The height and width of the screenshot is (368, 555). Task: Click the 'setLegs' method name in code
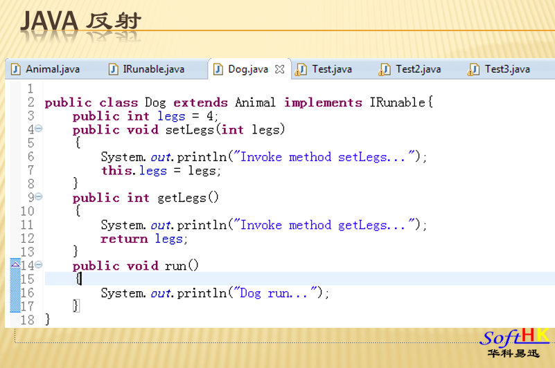click(190, 130)
